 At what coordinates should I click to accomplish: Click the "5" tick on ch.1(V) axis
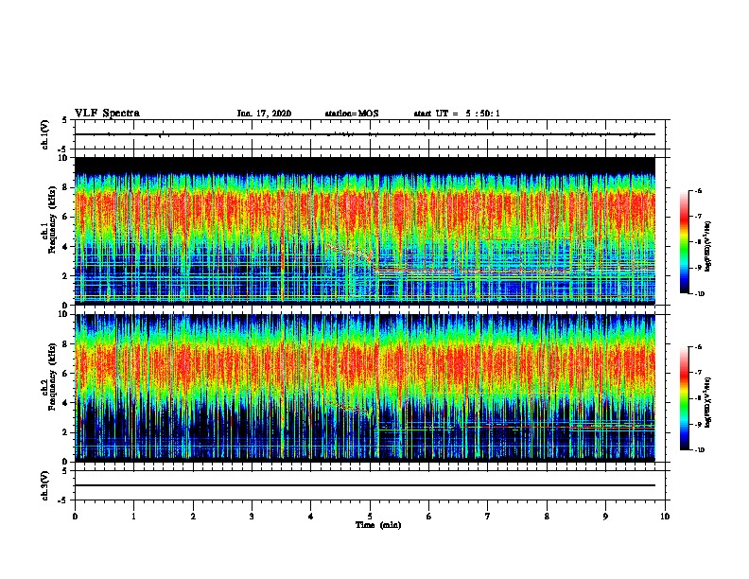click(65, 120)
